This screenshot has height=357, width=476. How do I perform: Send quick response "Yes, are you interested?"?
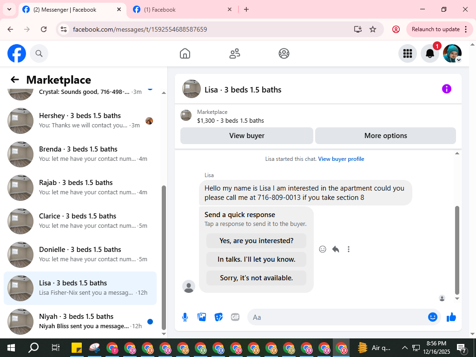click(x=256, y=241)
